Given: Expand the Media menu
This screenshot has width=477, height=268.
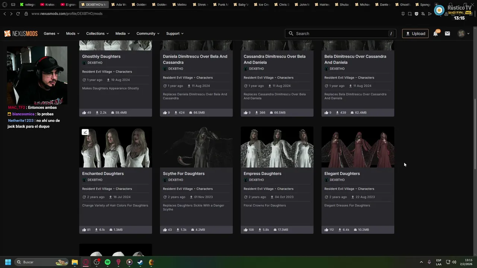Looking at the screenshot, I should 123,33.
